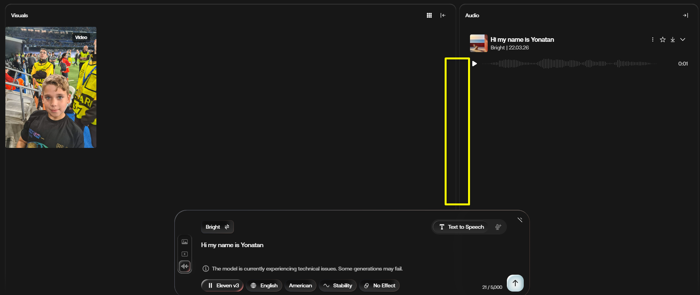Screen dimensions: 700x295
Task: Open grid view in Visuals panel
Action: tap(429, 15)
